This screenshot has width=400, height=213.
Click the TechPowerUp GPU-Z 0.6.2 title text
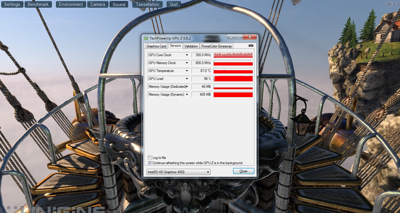(x=170, y=38)
